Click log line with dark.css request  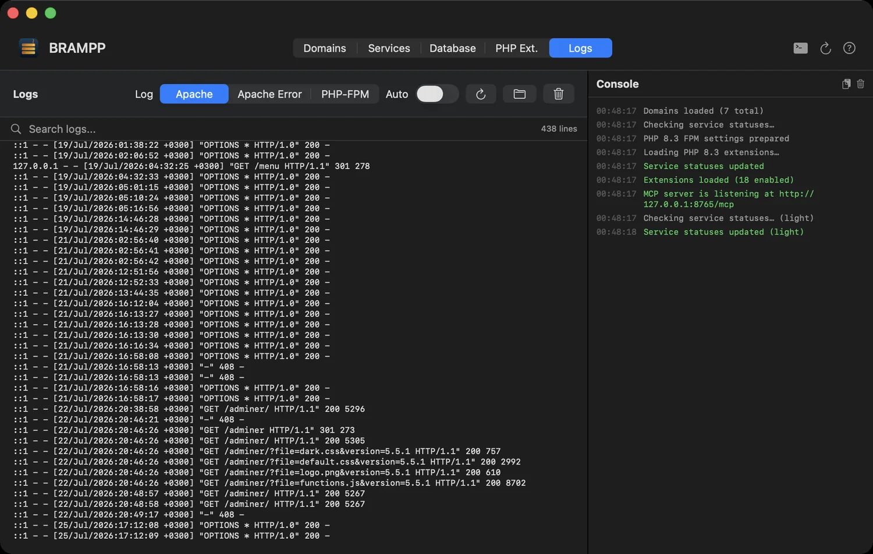(257, 452)
